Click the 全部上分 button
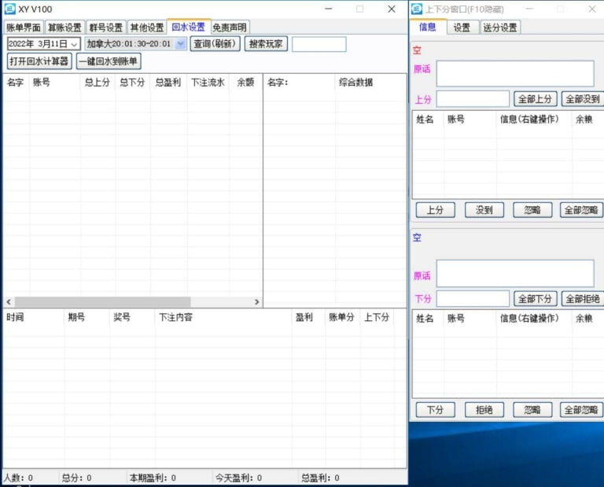The image size is (604, 487). [536, 99]
